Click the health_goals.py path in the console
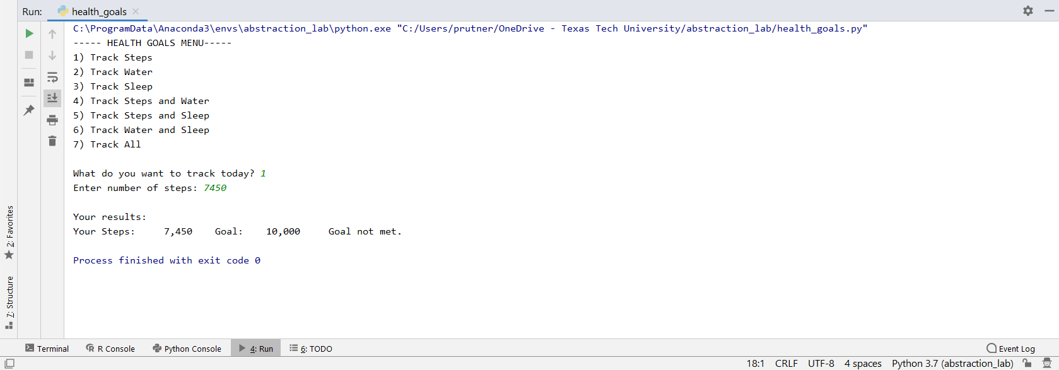This screenshot has width=1059, height=370. tap(632, 28)
